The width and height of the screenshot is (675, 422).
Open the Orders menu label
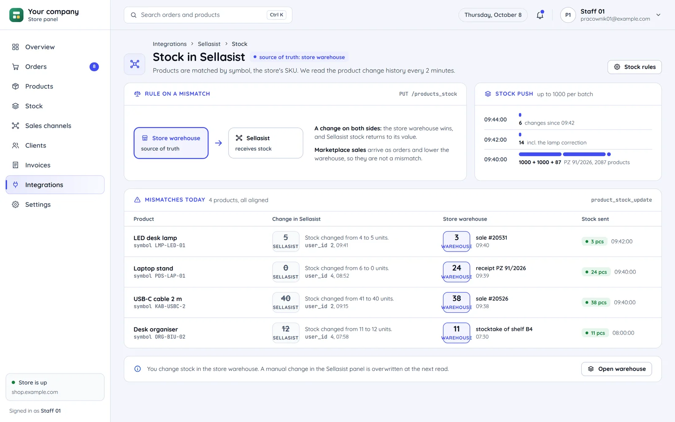point(36,67)
